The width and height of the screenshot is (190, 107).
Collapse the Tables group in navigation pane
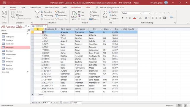coord(28,34)
